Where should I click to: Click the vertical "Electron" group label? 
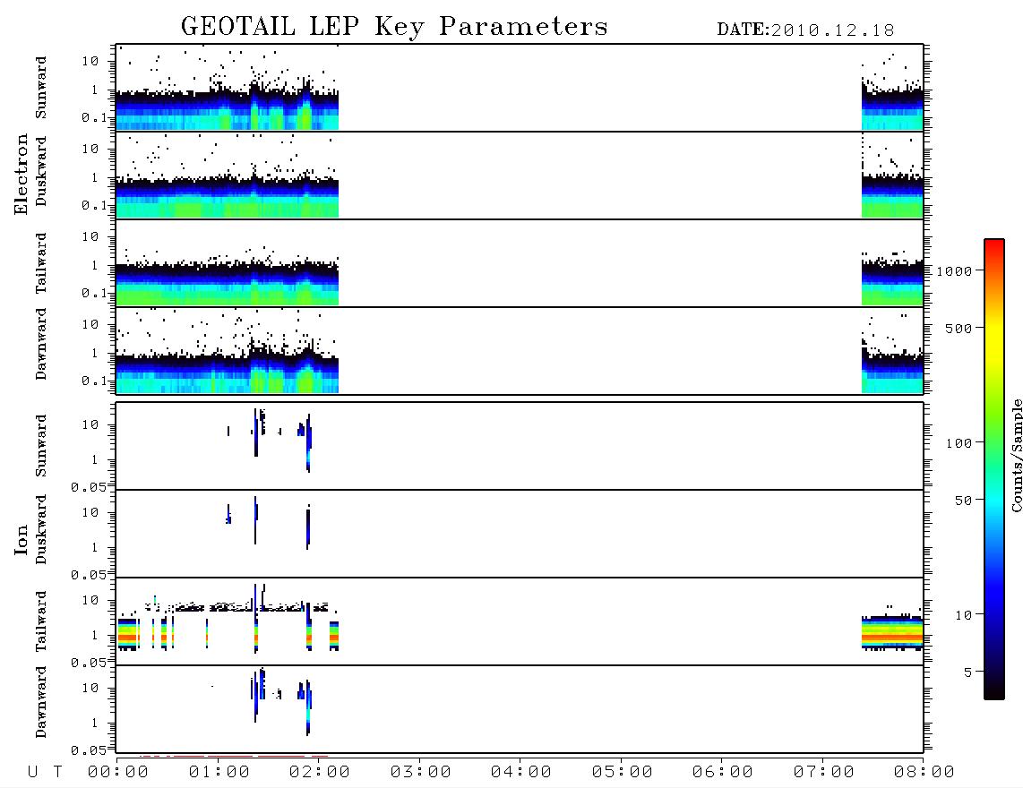(21, 175)
